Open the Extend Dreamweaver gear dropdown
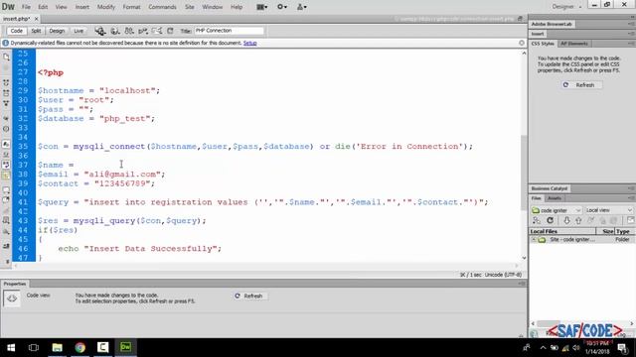The height and width of the screenshot is (357, 636). point(282,7)
